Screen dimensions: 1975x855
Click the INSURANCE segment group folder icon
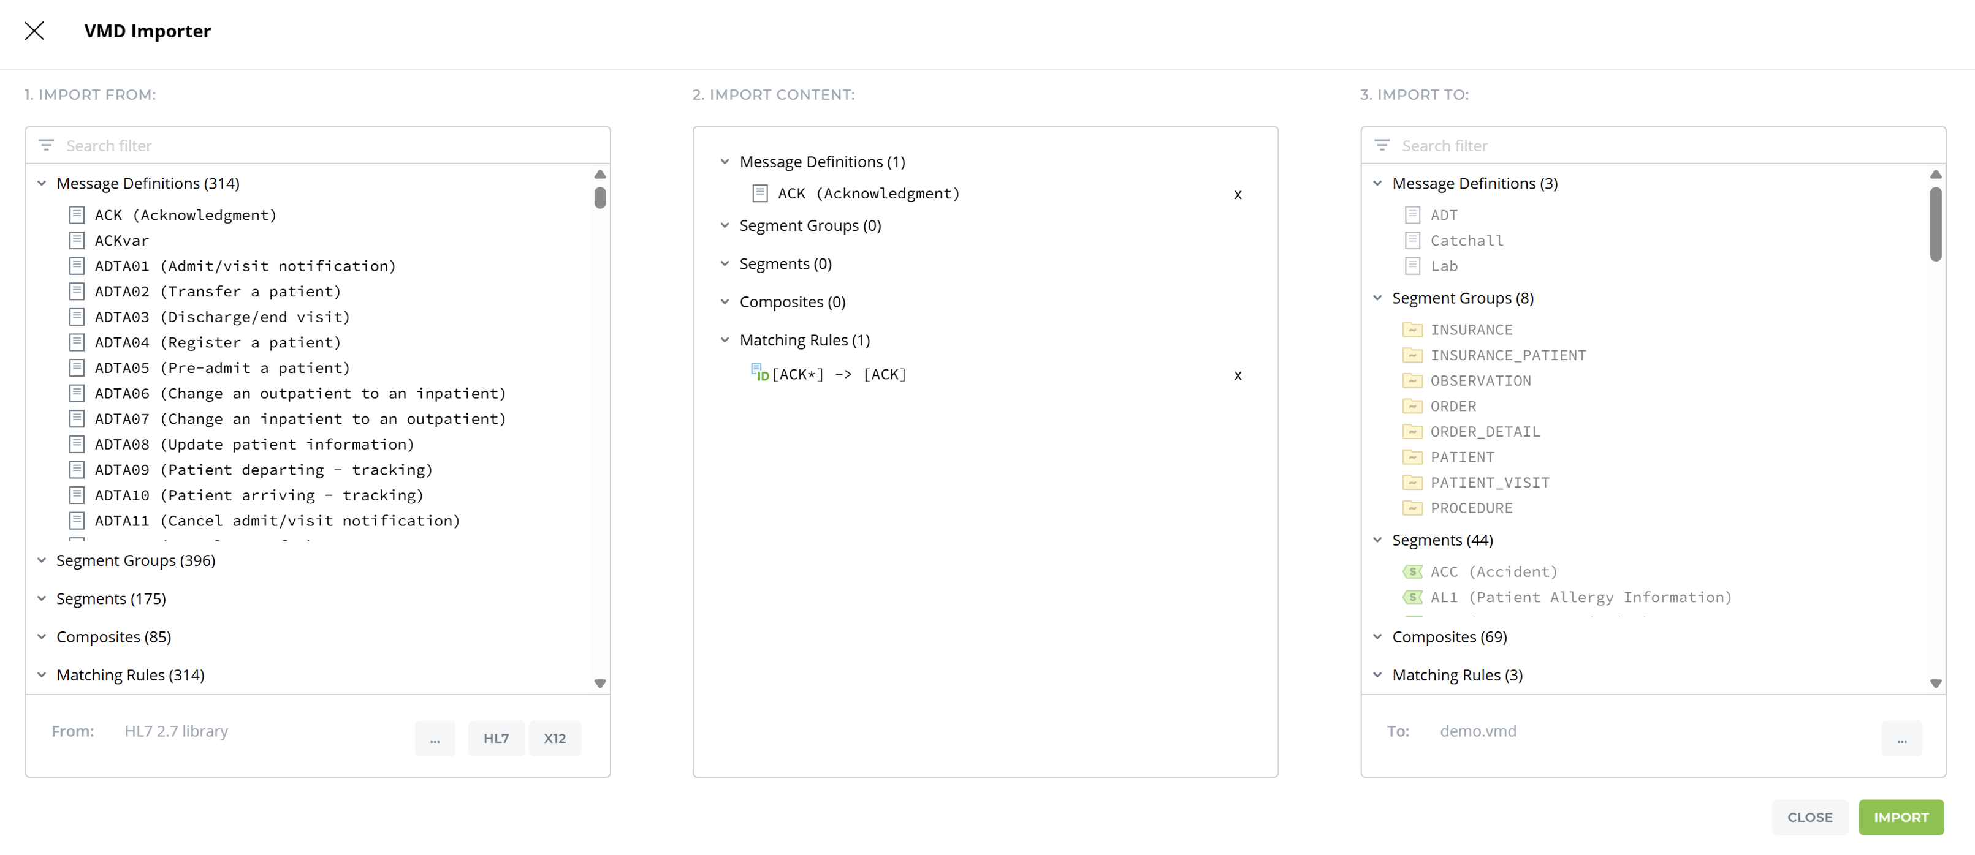(1412, 330)
